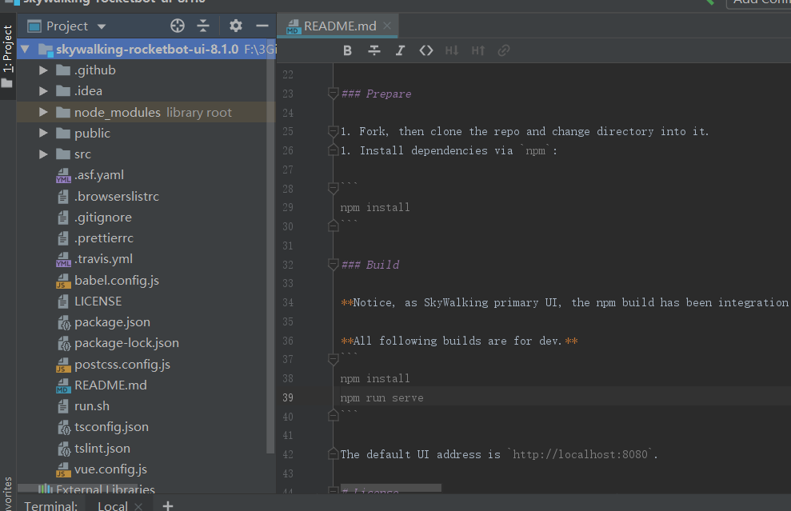
Task: Insert code span with the angle brackets icon
Action: pos(426,50)
